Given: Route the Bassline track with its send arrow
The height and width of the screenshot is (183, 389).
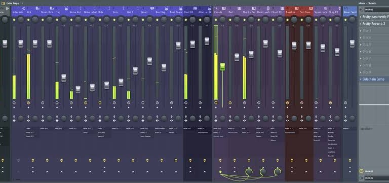Looking at the screenshot, I should 292,171.
